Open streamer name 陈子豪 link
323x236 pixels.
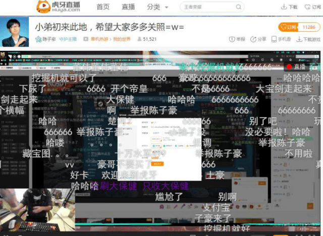pyautogui.click(x=49, y=39)
